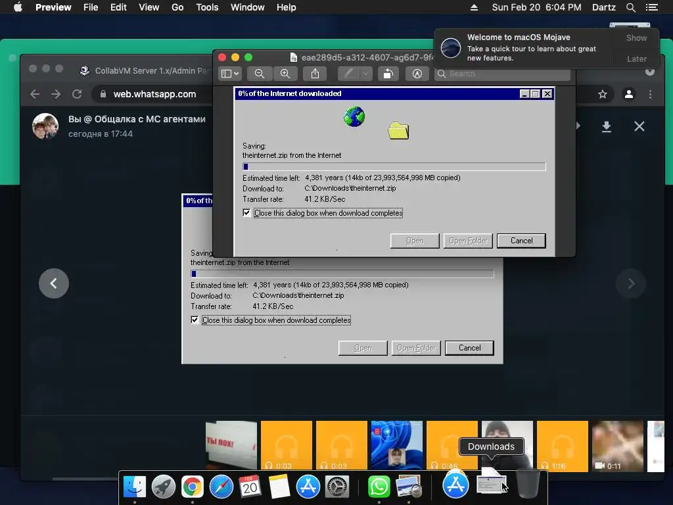Open the Window menu
Image resolution: width=673 pixels, height=505 pixels.
coord(248,7)
